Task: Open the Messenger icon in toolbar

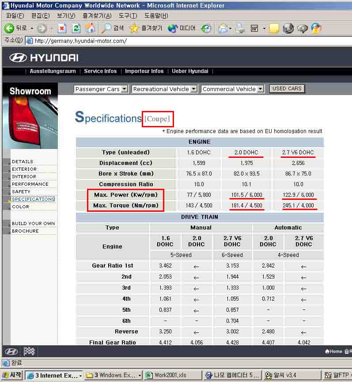Action: [x=316, y=28]
